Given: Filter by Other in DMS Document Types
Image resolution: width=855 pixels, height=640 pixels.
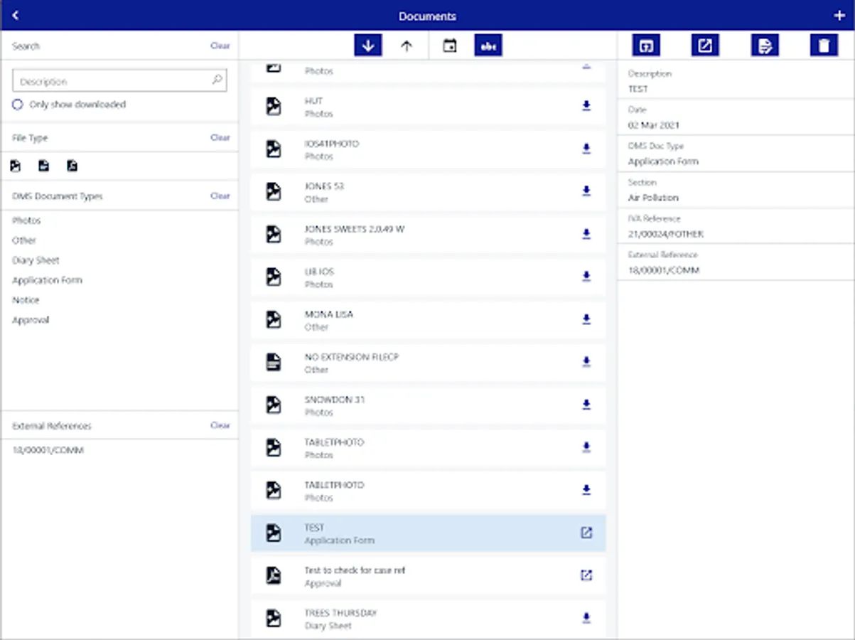Looking at the screenshot, I should [24, 240].
